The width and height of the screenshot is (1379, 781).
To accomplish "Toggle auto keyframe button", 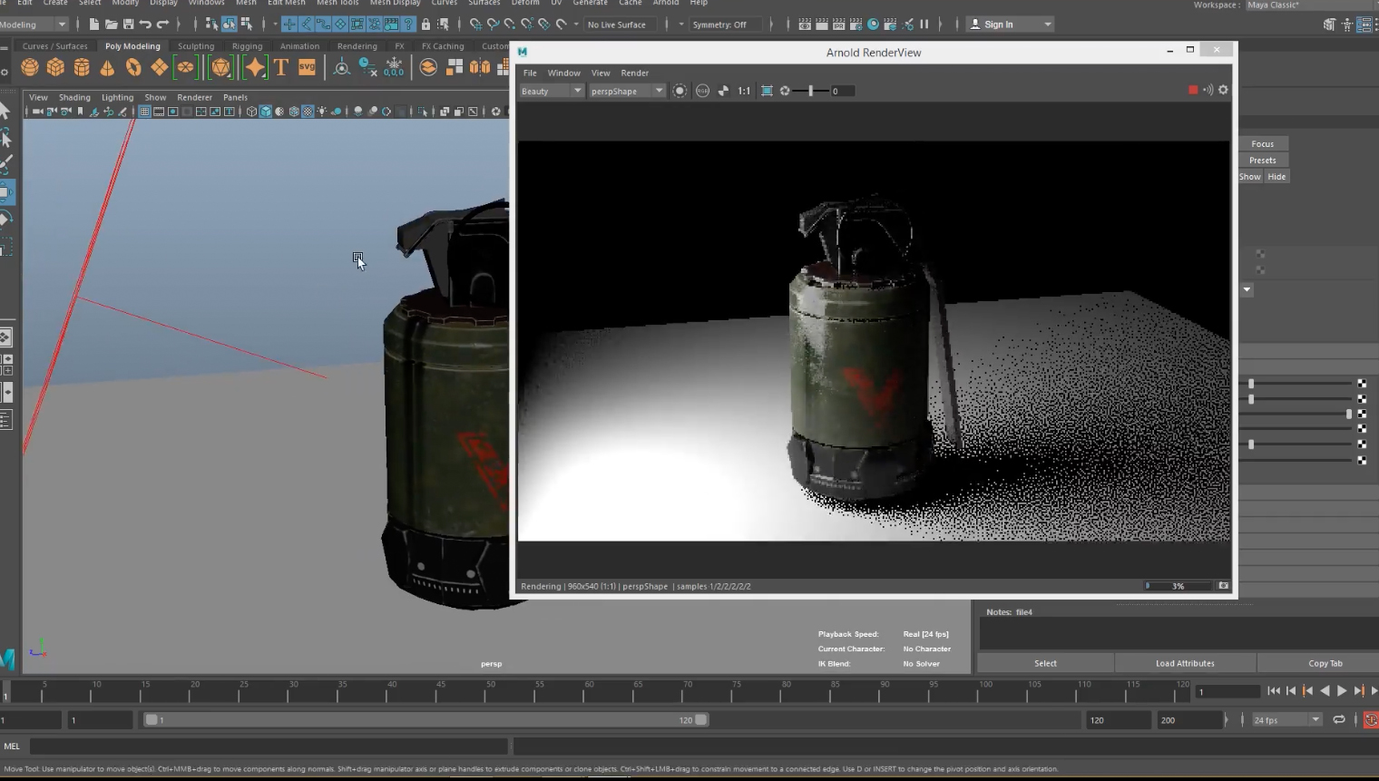I will coord(1371,719).
